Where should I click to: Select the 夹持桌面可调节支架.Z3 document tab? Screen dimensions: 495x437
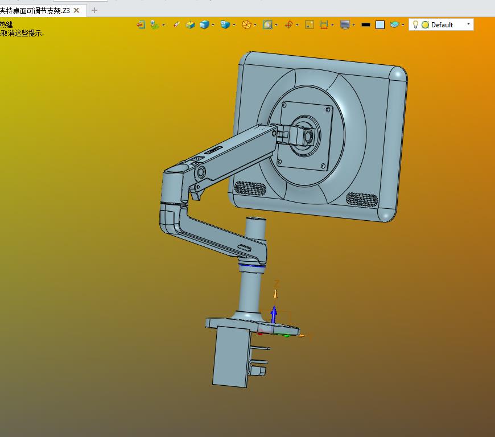tap(35, 11)
